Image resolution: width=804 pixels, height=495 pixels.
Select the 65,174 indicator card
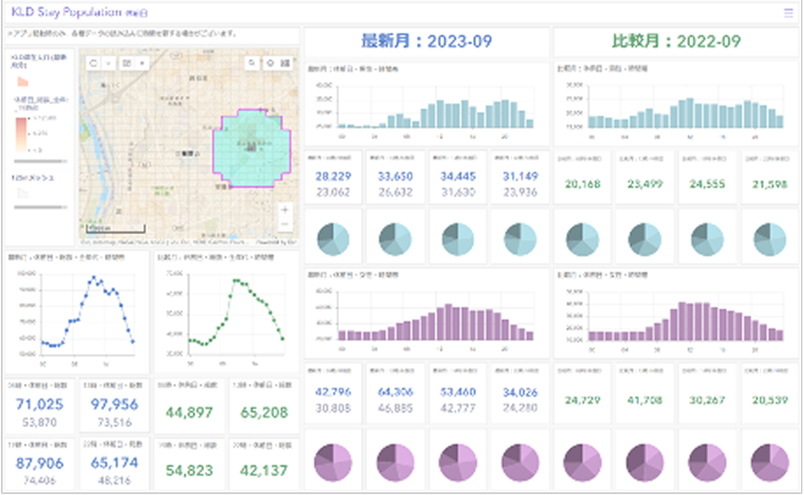click(x=115, y=464)
